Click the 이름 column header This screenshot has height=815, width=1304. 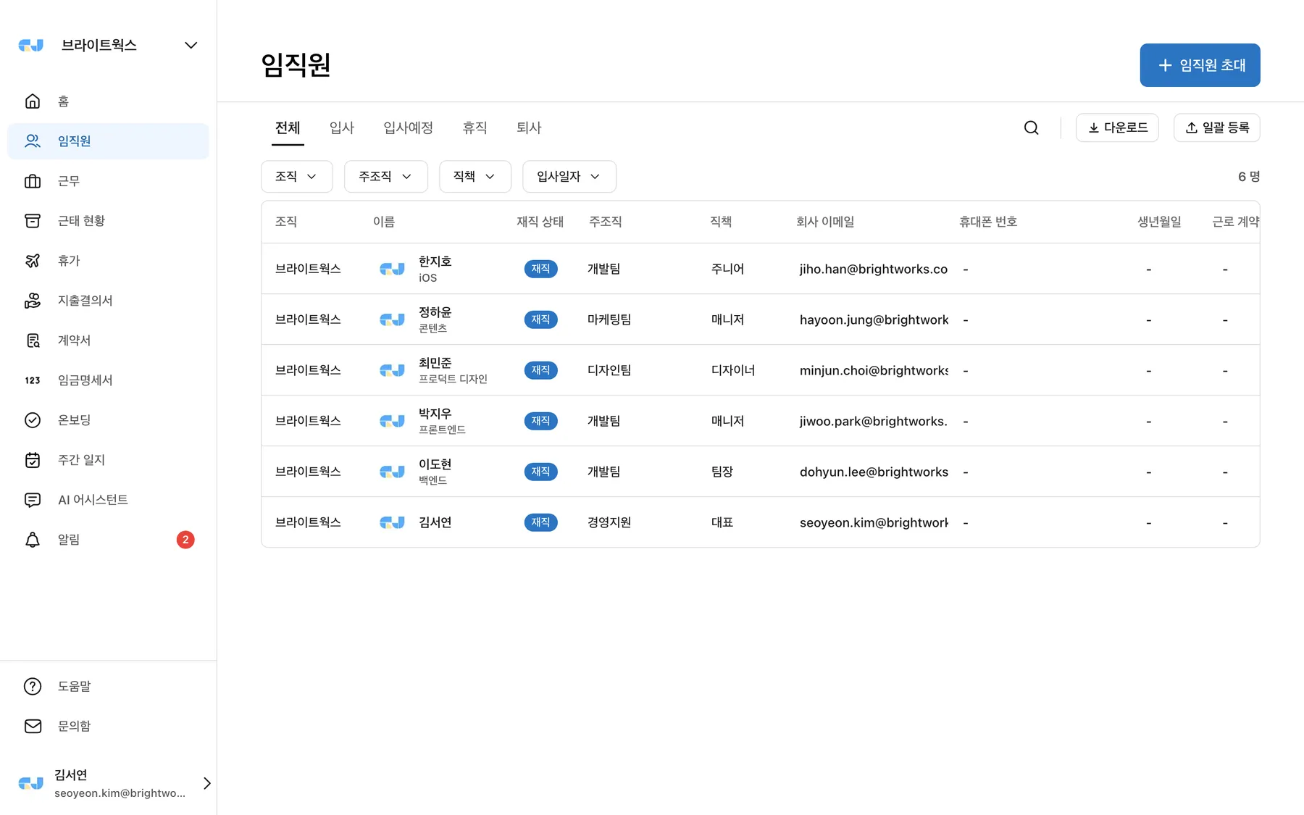pyautogui.click(x=384, y=222)
